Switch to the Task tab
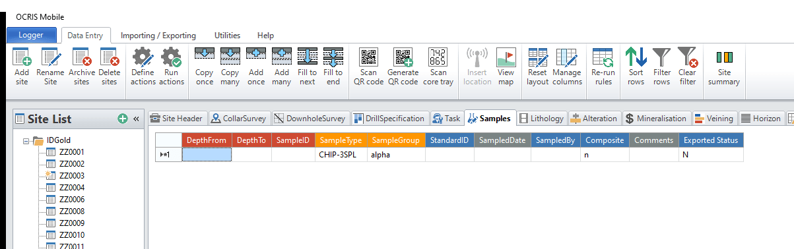 [447, 119]
